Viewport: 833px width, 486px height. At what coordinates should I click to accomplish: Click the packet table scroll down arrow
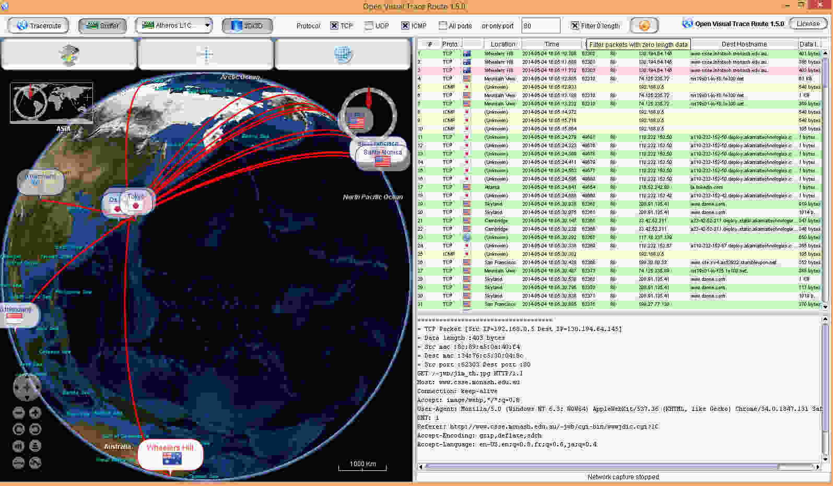825,307
